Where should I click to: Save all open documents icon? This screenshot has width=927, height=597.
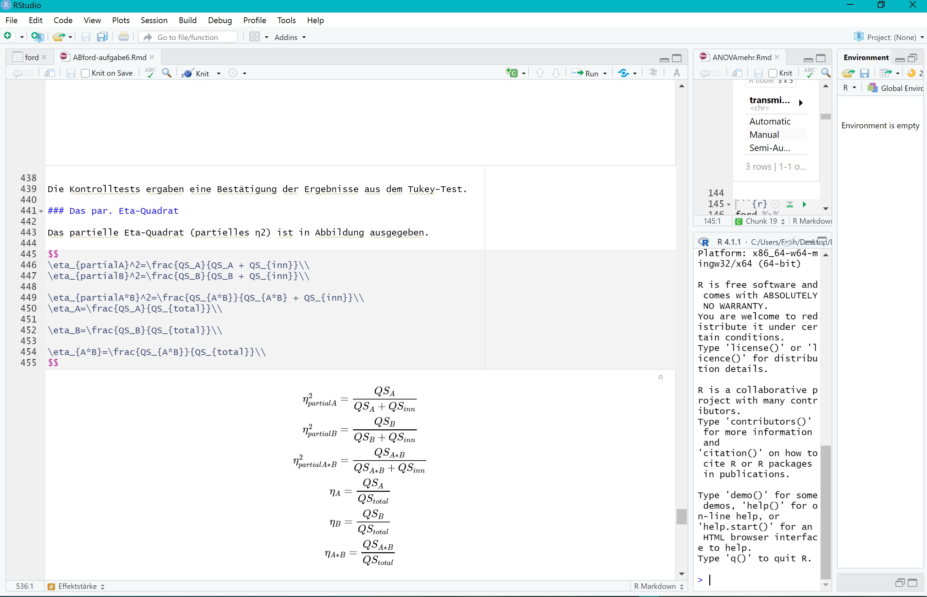coord(102,37)
